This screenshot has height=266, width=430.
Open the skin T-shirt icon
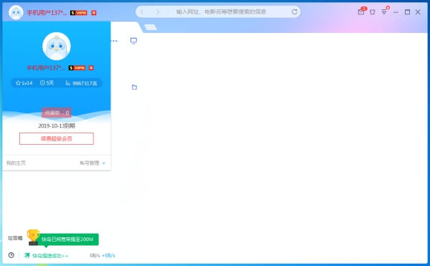click(x=373, y=11)
